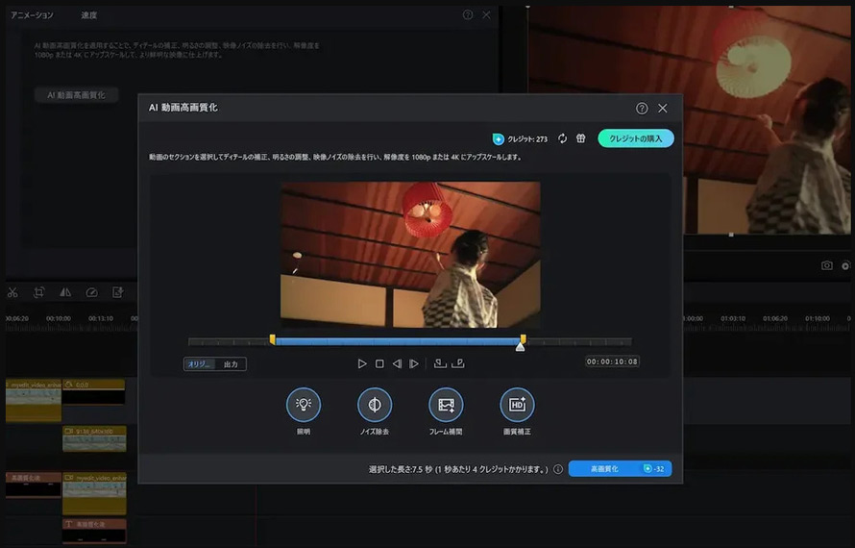Click the クレジット: 273 balance text
855x548 pixels.
(527, 139)
